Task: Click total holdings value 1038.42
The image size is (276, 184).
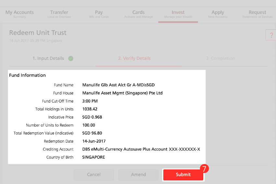Action: point(90,109)
